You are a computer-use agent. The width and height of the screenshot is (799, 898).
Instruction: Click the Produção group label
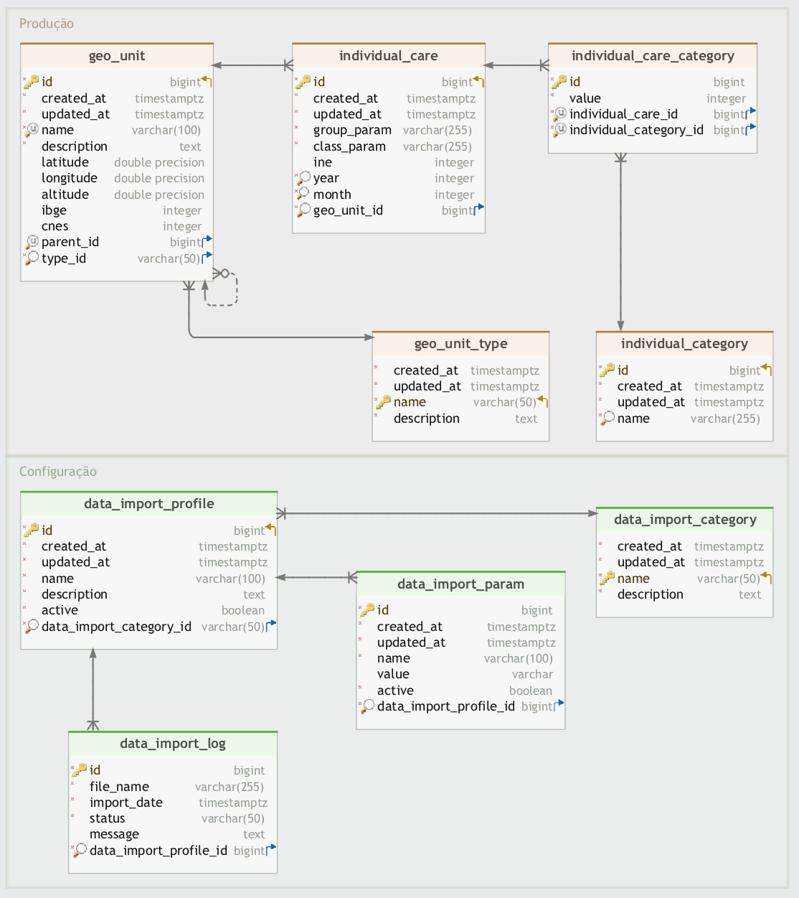click(x=47, y=24)
